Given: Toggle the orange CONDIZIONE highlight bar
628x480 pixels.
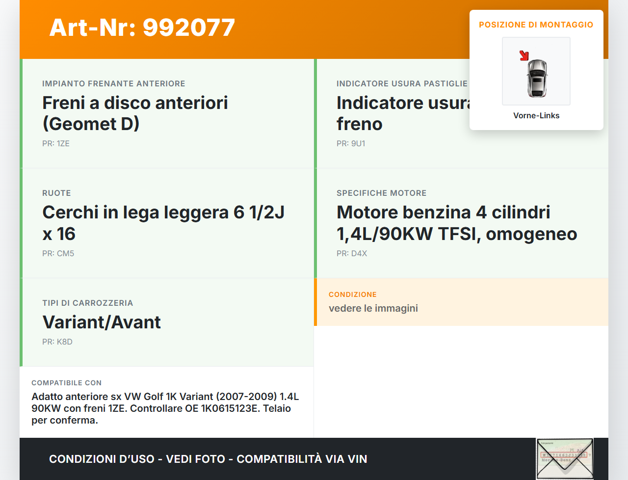Looking at the screenshot, I should click(x=316, y=302).
